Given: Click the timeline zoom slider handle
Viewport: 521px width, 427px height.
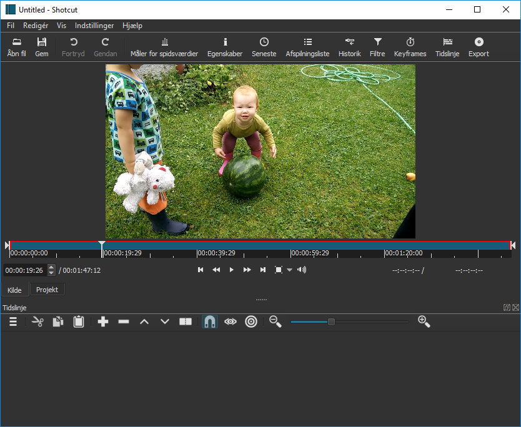Looking at the screenshot, I should [332, 321].
